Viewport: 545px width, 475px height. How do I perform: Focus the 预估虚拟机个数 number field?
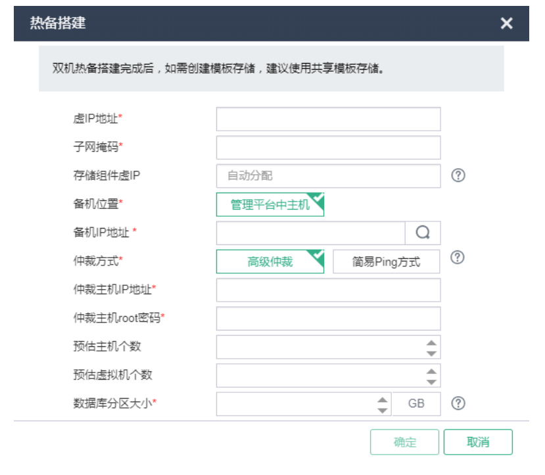[x=329, y=375]
